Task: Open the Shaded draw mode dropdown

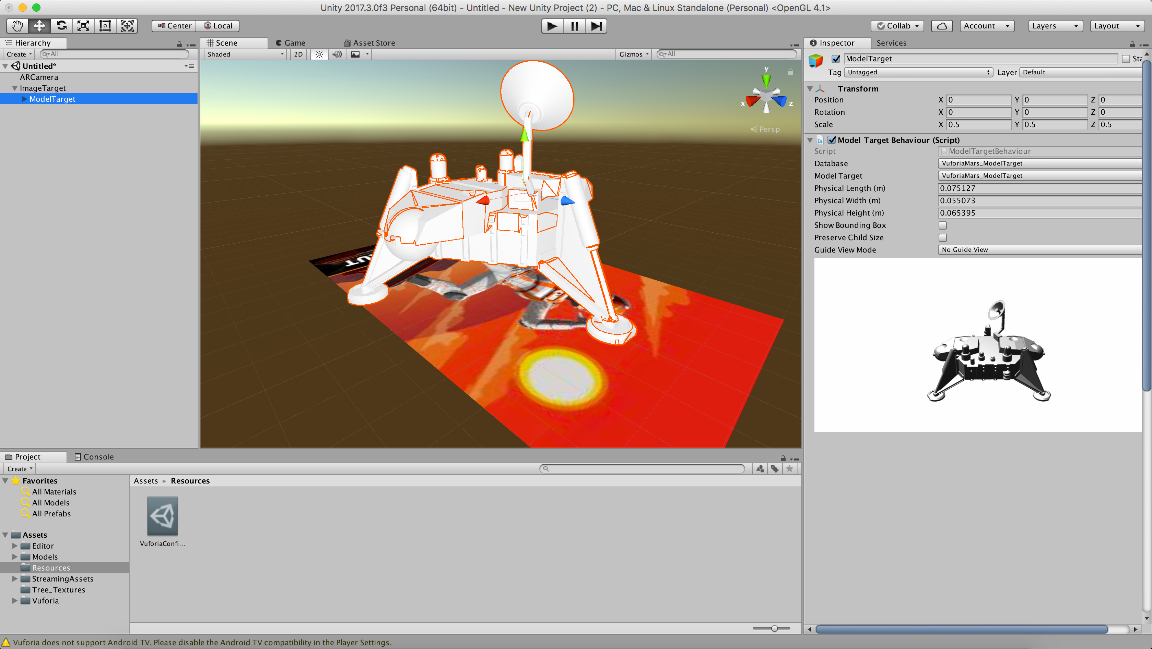Action: [245, 54]
